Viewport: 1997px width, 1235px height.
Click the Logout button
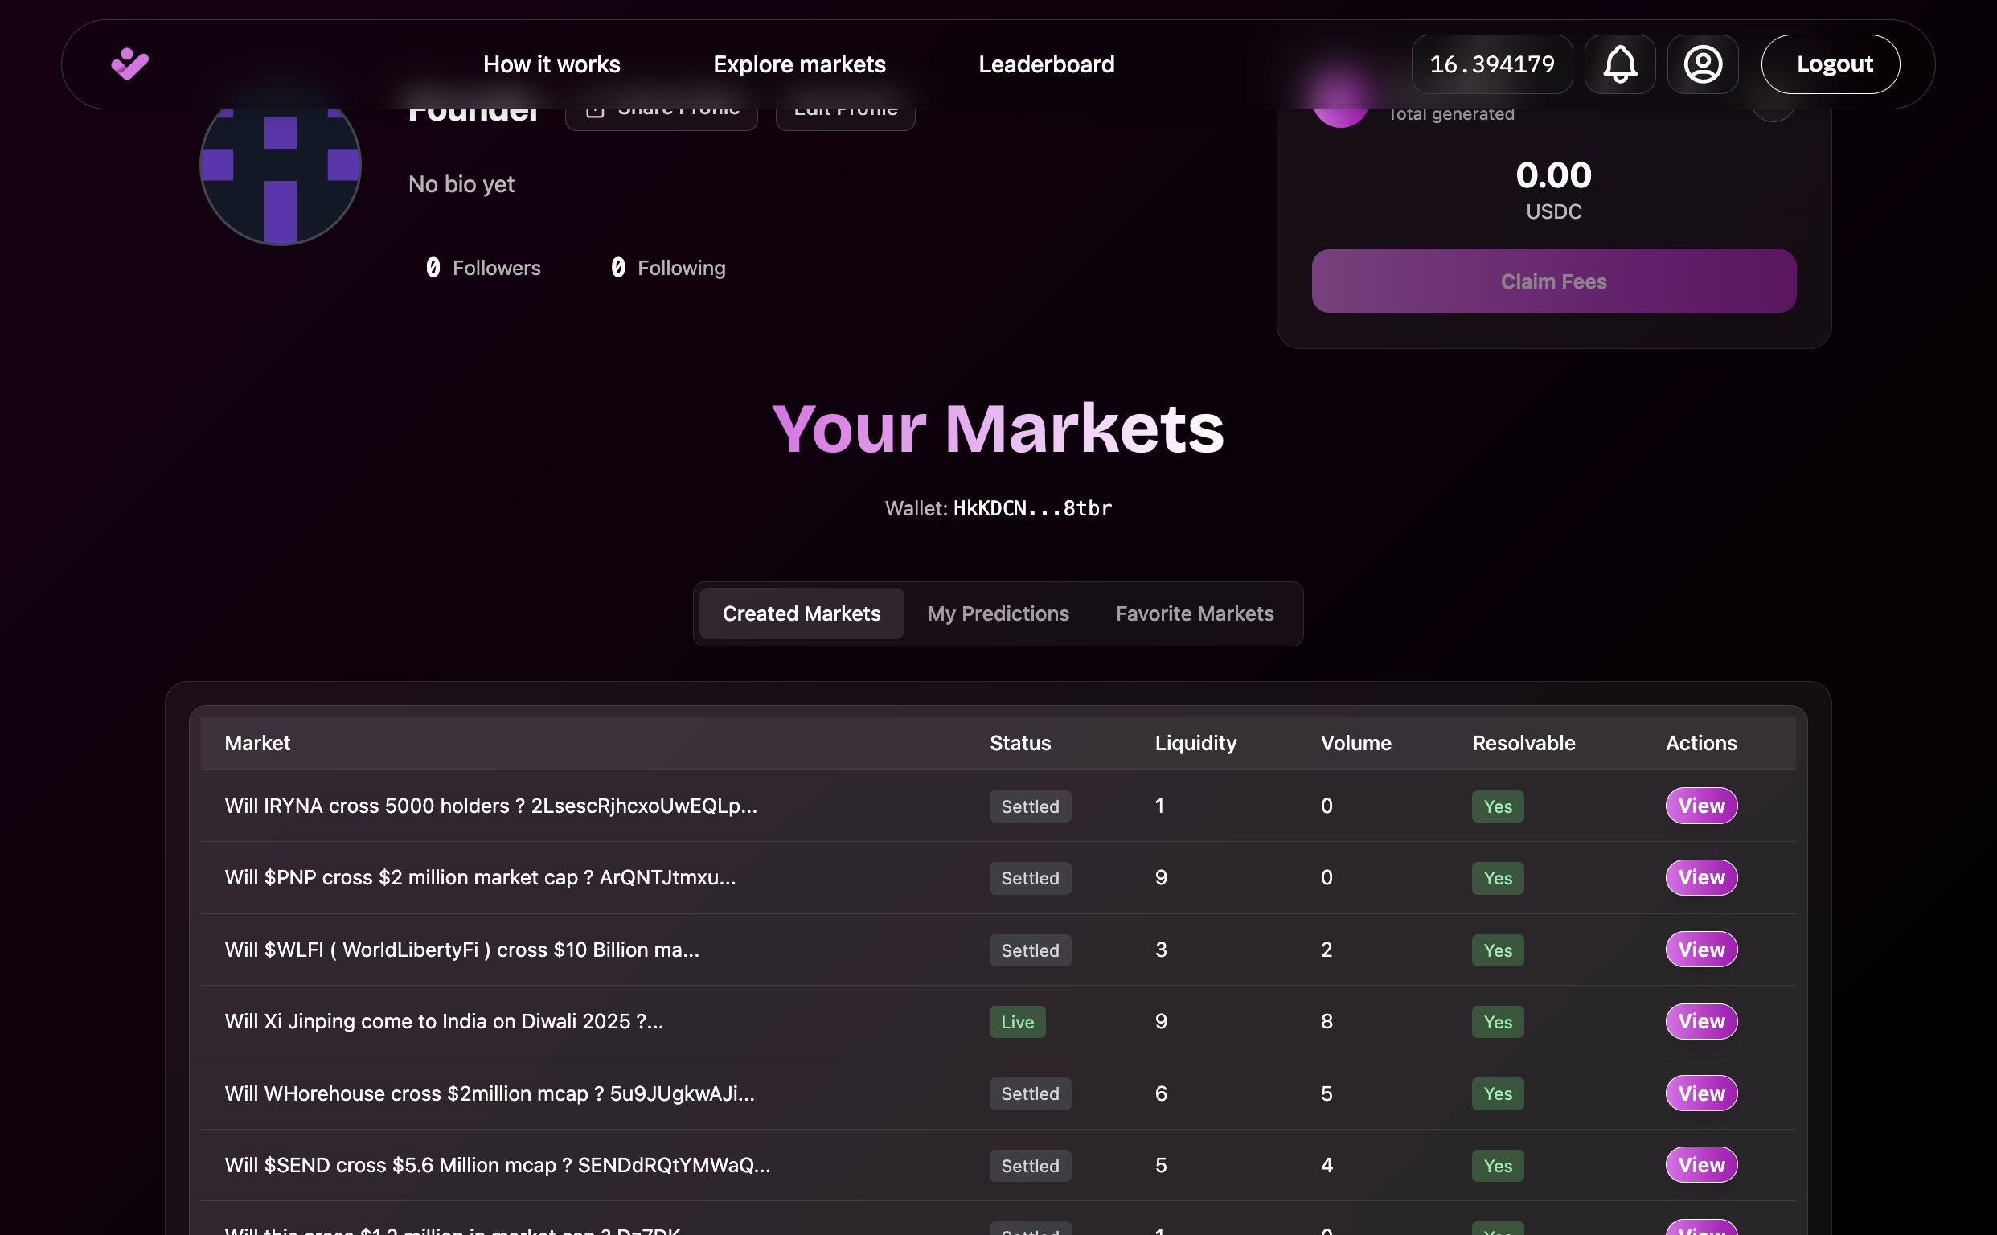coord(1831,64)
